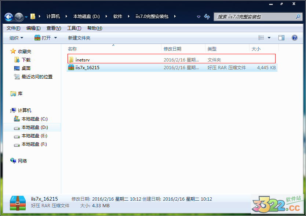Open 下载 in the favorites list
Viewport: 306px width, 216px height.
pos(26,60)
